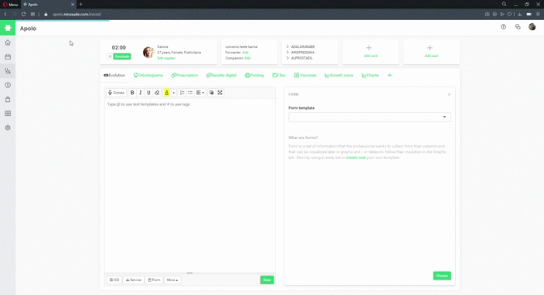Pause the appointment timer

pos(110,56)
